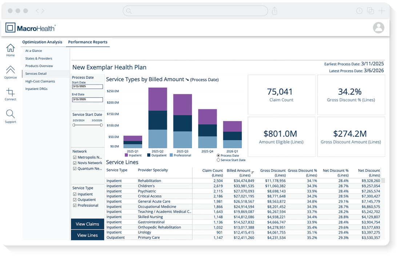Click the Process Date Start Date field

[x=88, y=87]
